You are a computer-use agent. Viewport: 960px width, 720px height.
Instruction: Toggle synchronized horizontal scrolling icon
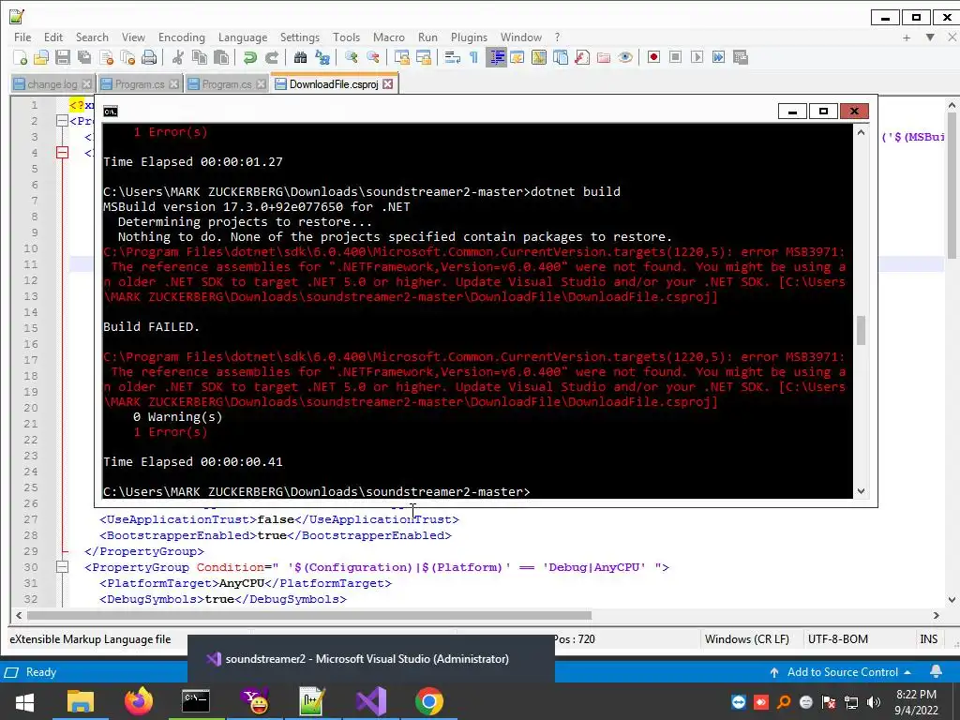pos(423,57)
